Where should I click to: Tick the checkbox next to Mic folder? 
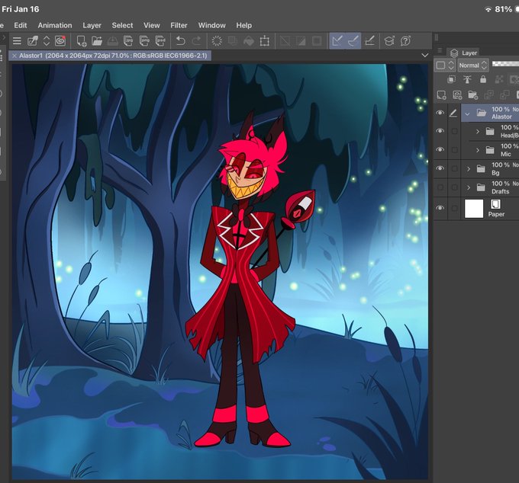pos(454,150)
